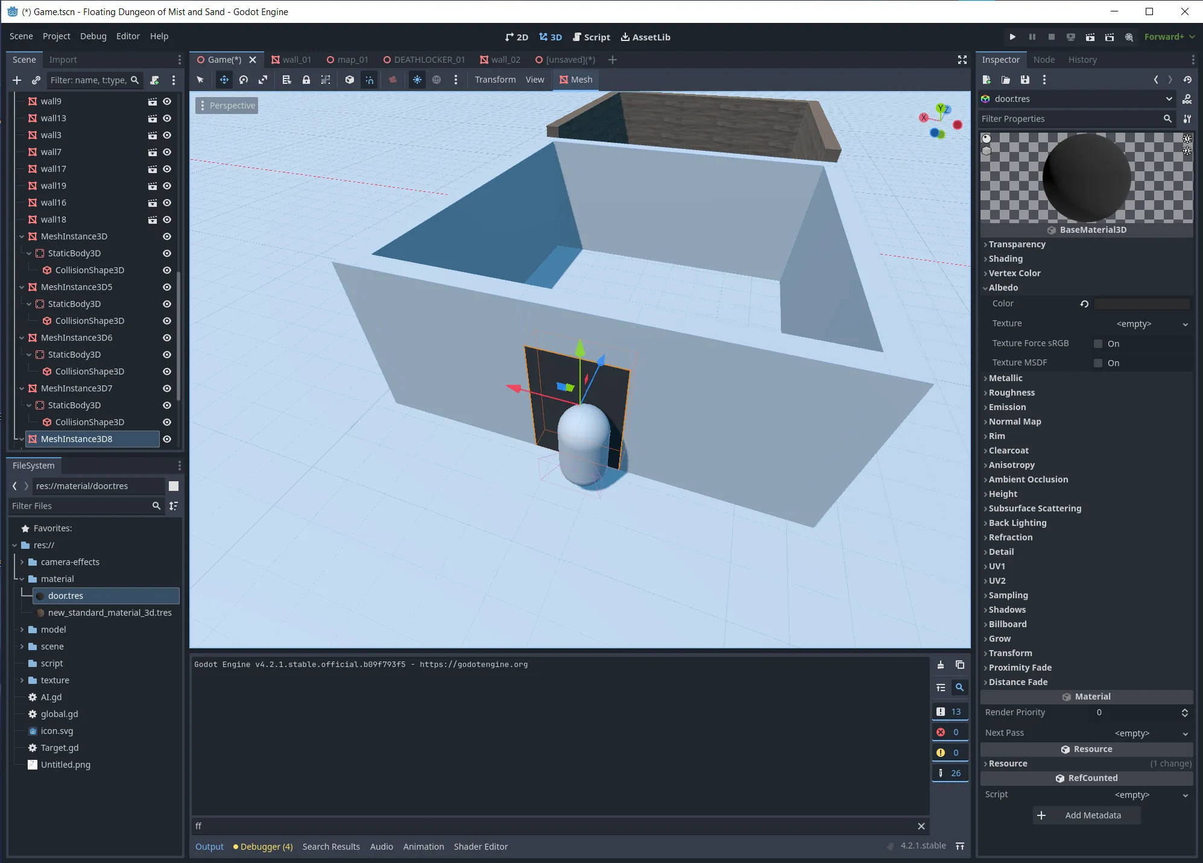Enable Texture MSDF checkbox

pyautogui.click(x=1098, y=363)
